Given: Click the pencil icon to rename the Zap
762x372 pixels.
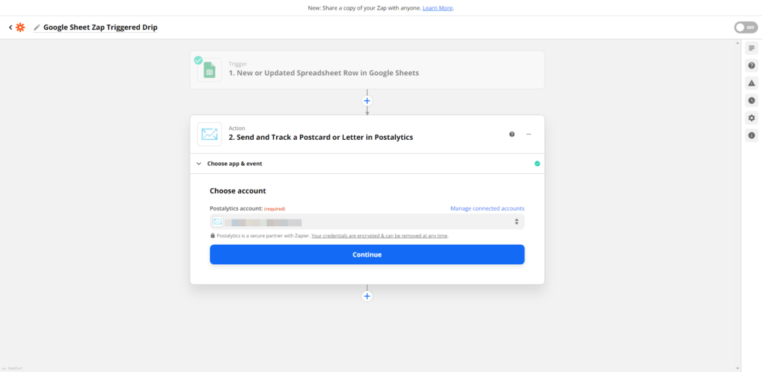Looking at the screenshot, I should [37, 28].
